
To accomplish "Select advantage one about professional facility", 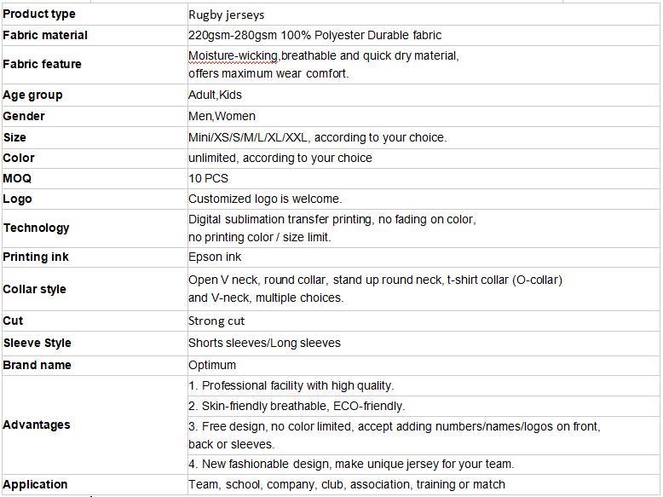I will (424, 386).
